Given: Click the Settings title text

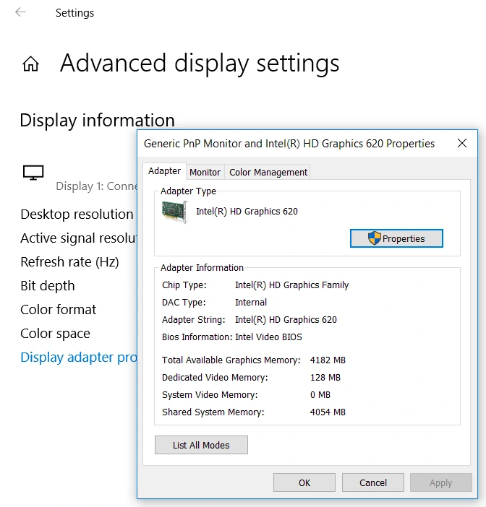Looking at the screenshot, I should pyautogui.click(x=74, y=13).
